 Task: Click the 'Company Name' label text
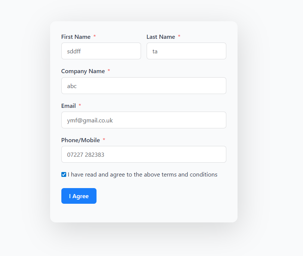[83, 71]
